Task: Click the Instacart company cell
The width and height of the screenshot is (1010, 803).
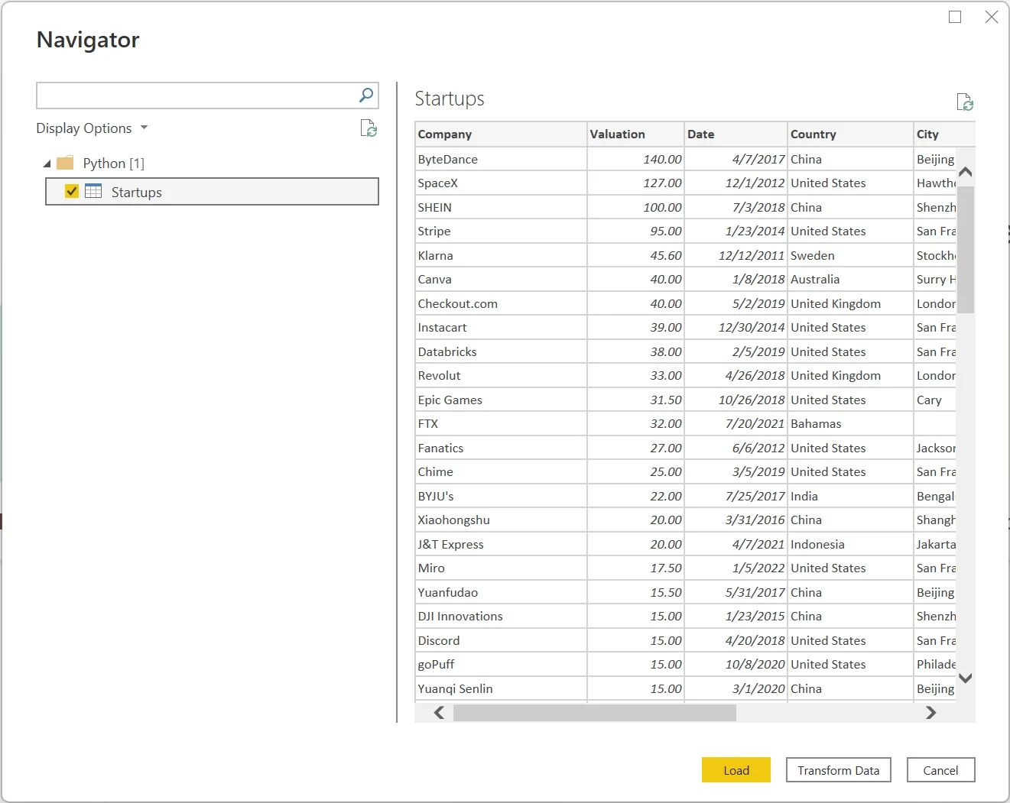Action: (x=501, y=328)
